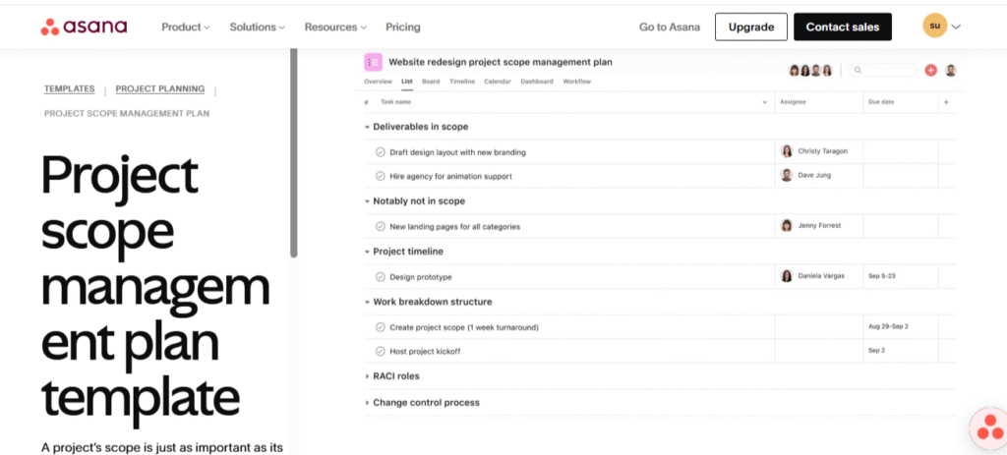Click the vertical scrollbar beside the title

tap(293, 152)
